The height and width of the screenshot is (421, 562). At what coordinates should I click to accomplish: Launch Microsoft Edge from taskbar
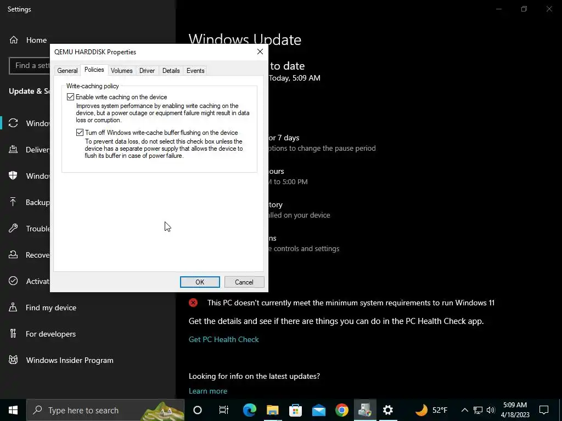pyautogui.click(x=250, y=410)
